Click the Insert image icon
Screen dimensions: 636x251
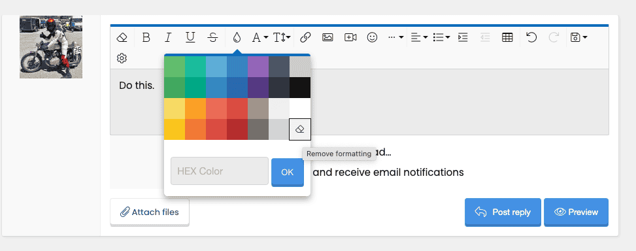pyautogui.click(x=327, y=38)
